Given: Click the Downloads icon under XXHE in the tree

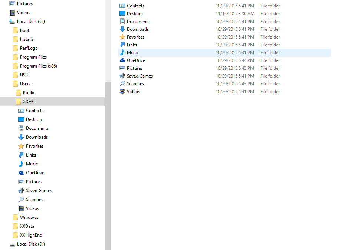Looking at the screenshot, I should (x=21, y=137).
